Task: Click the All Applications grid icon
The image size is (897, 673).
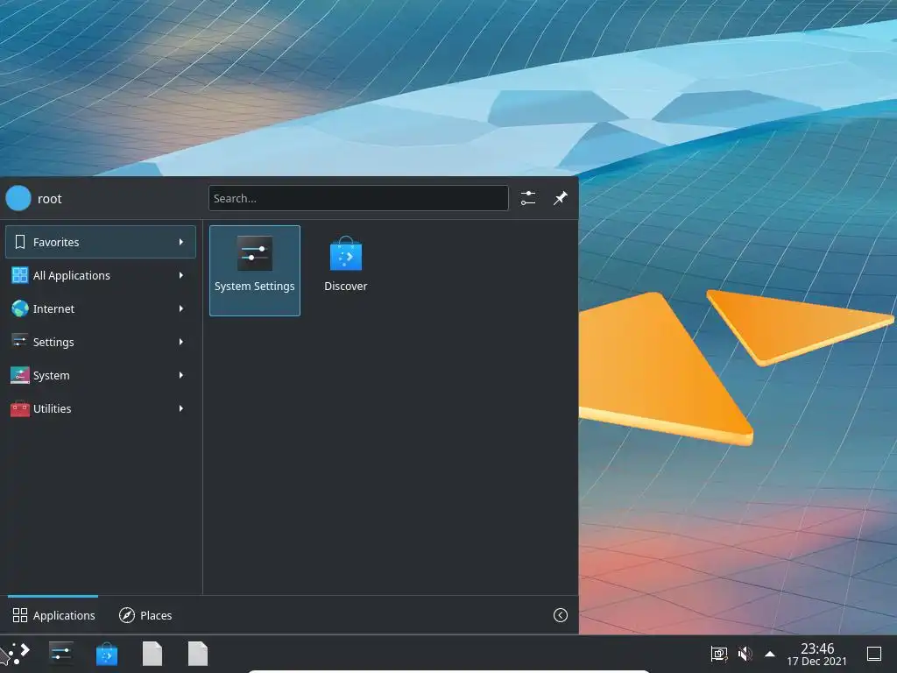Action: (20, 275)
